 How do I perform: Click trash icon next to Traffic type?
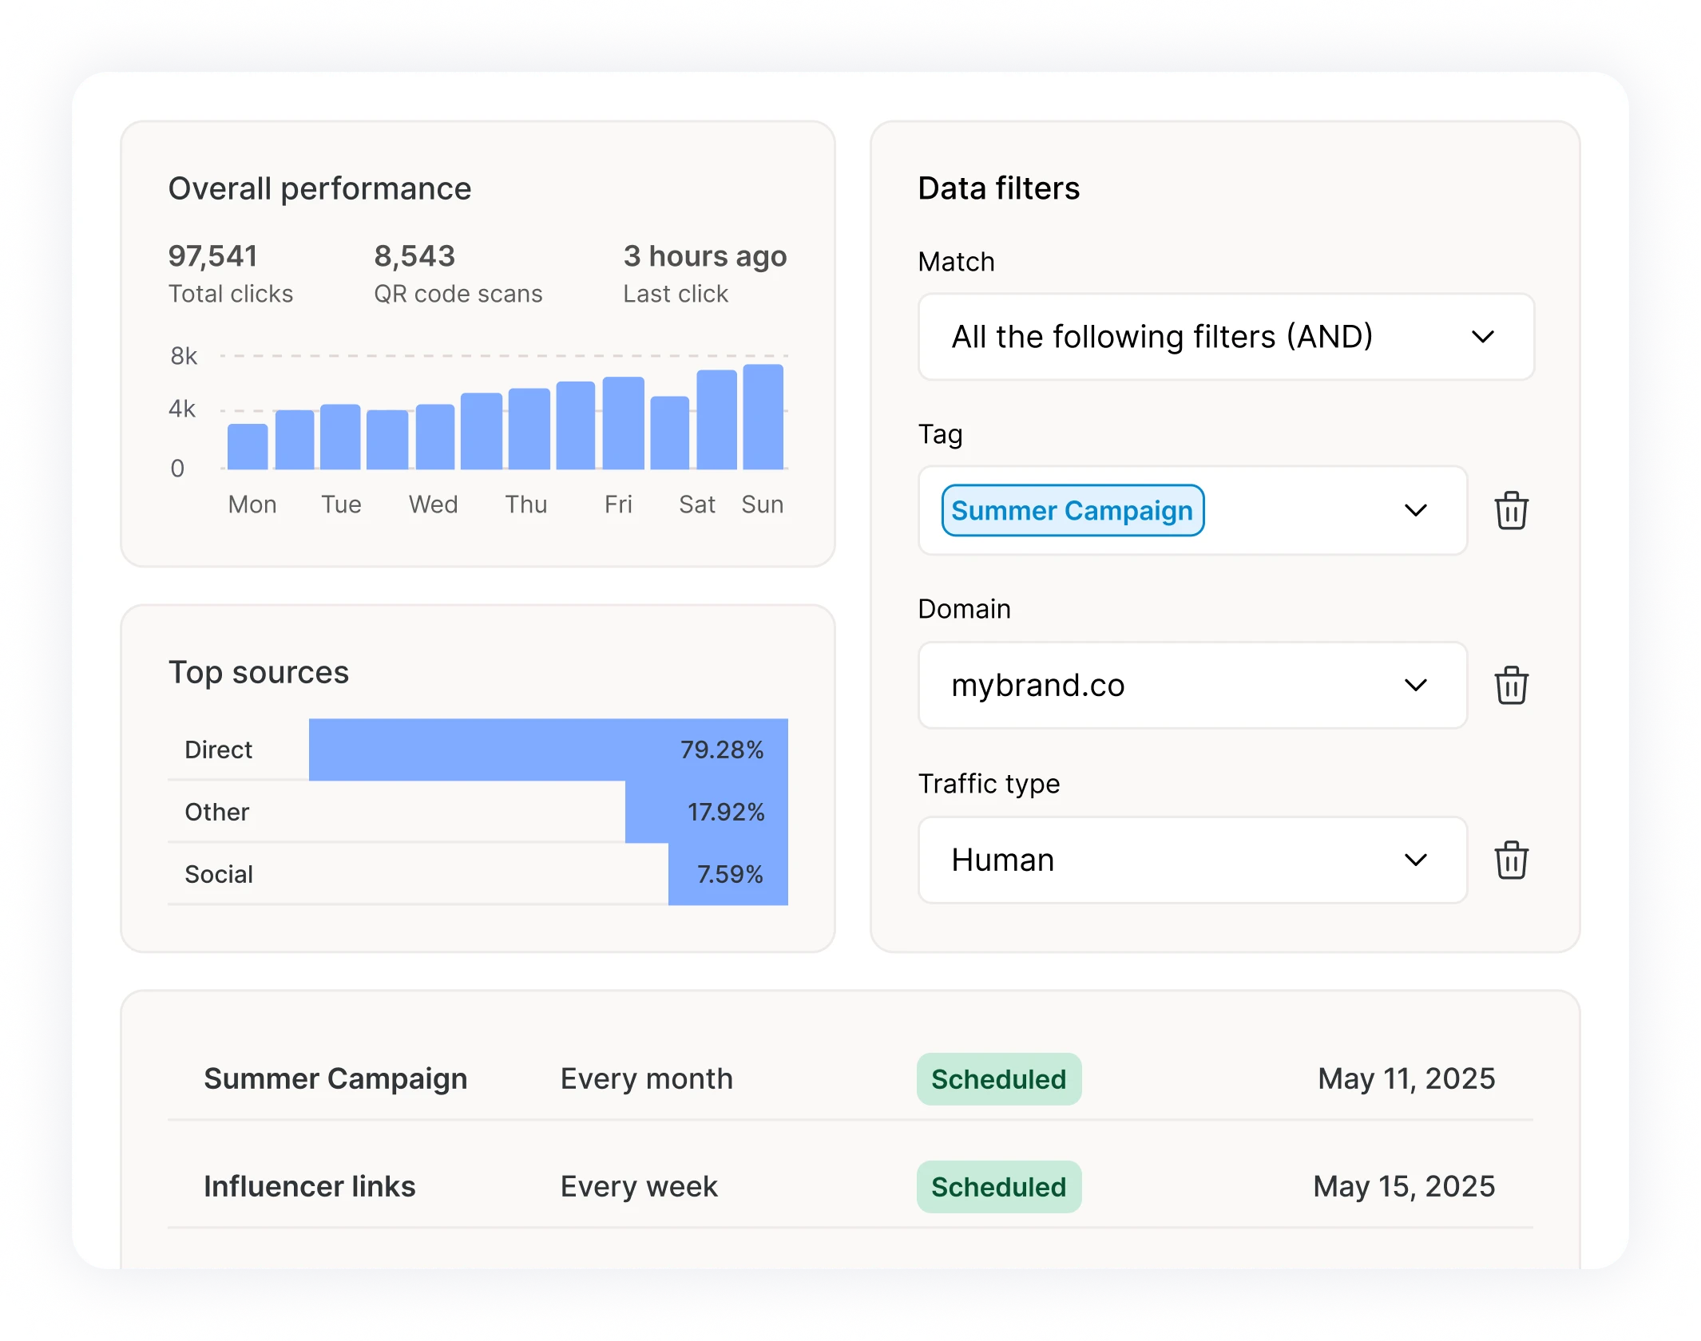[1511, 860]
